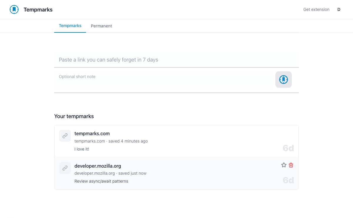The image size is (353, 218).
Task: Switch to the Permanent tab
Action: click(101, 26)
